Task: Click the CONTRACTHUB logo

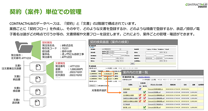Action: pyautogui.click(x=196, y=5)
